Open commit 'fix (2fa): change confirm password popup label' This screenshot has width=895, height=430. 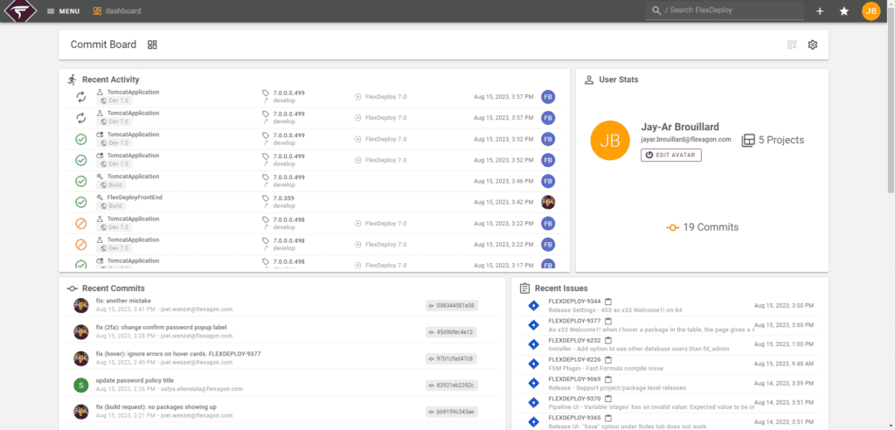tap(161, 327)
